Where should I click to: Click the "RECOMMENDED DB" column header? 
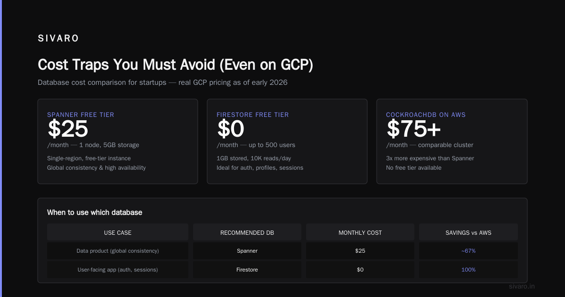tap(247, 233)
